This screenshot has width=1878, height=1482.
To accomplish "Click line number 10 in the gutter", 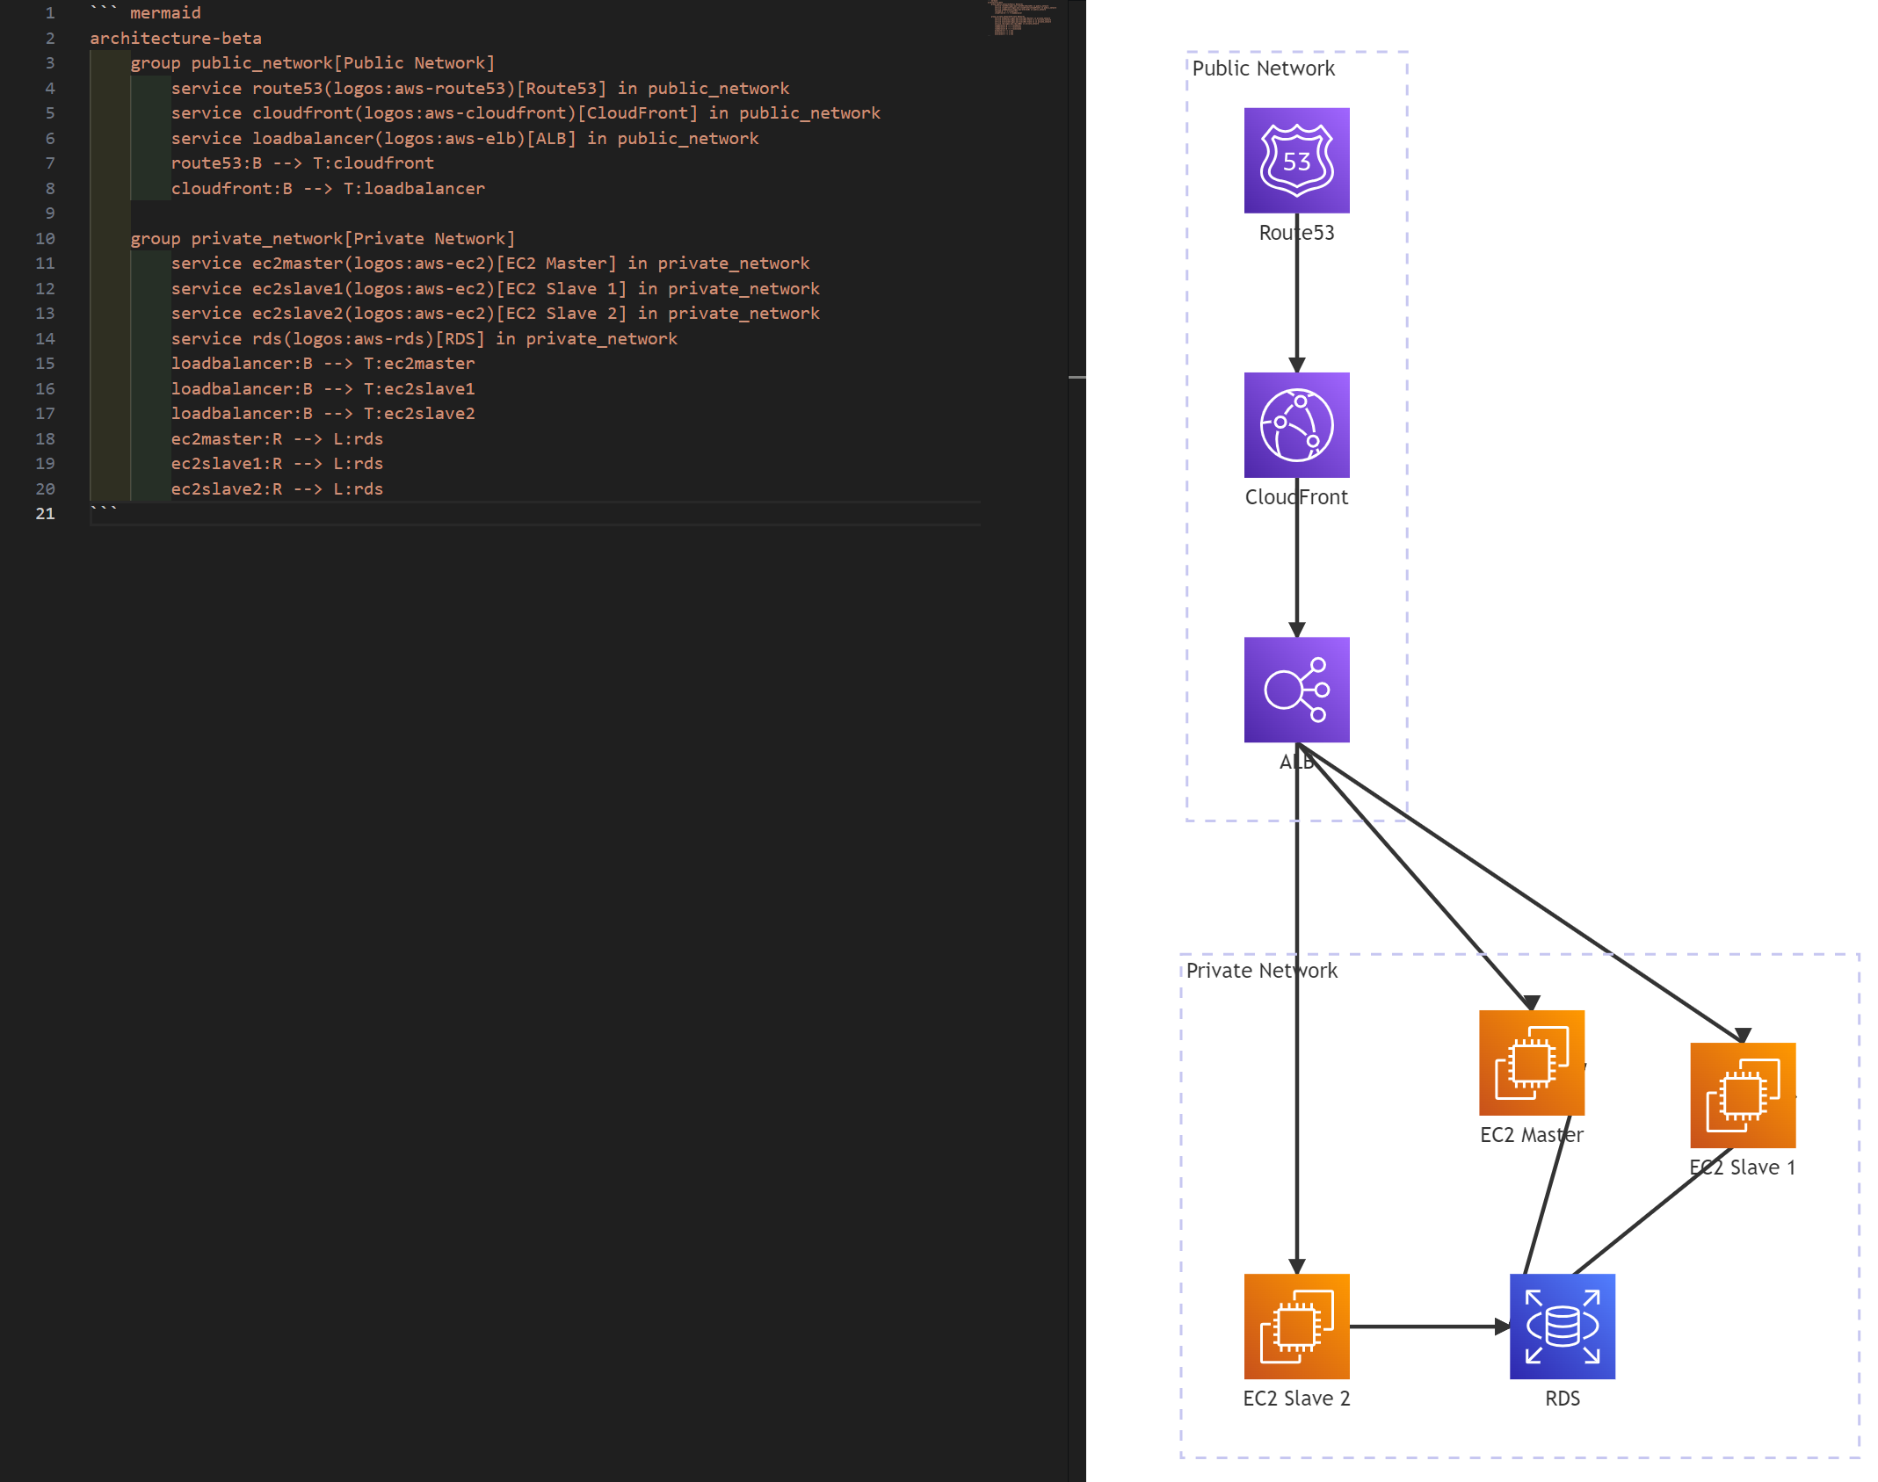I will coord(45,239).
